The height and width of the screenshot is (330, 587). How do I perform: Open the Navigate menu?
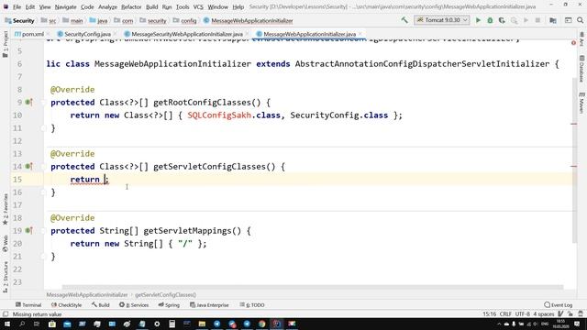click(65, 6)
